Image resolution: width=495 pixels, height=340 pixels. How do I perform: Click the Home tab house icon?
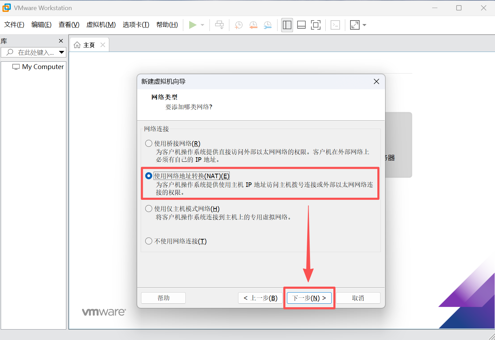coord(77,45)
